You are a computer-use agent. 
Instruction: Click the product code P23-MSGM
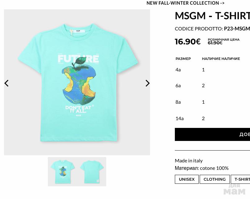[237, 29]
